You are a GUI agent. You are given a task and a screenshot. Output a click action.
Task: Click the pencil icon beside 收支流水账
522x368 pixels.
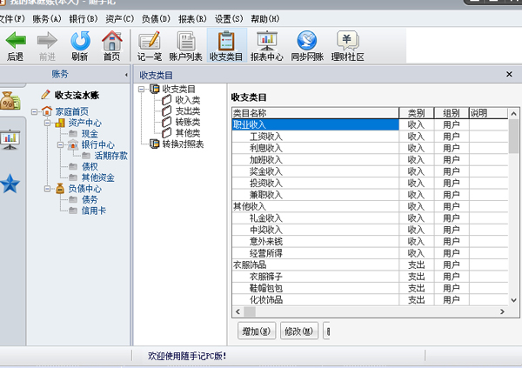point(45,95)
